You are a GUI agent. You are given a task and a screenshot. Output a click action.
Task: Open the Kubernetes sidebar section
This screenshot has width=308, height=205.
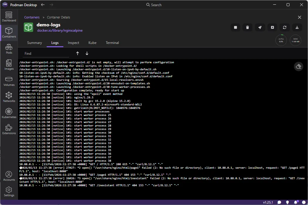tap(9, 113)
